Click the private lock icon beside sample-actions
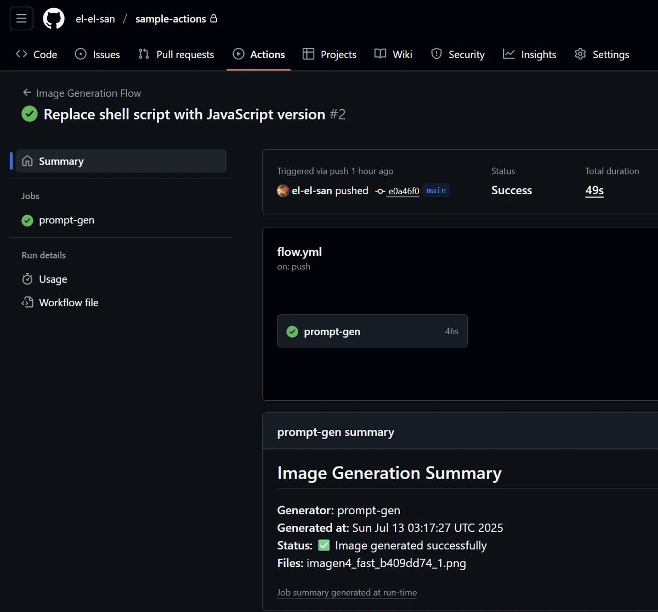The width and height of the screenshot is (658, 612). (214, 18)
